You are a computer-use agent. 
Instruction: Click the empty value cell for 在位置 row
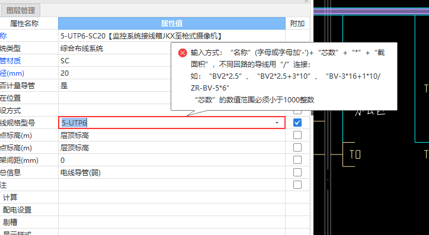(114, 98)
